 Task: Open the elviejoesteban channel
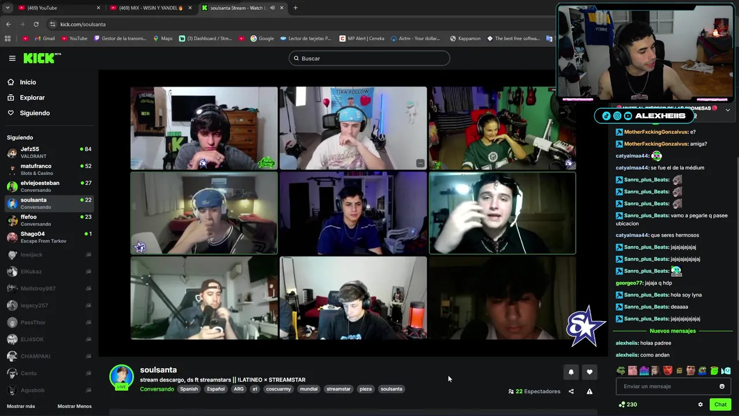[49, 186]
